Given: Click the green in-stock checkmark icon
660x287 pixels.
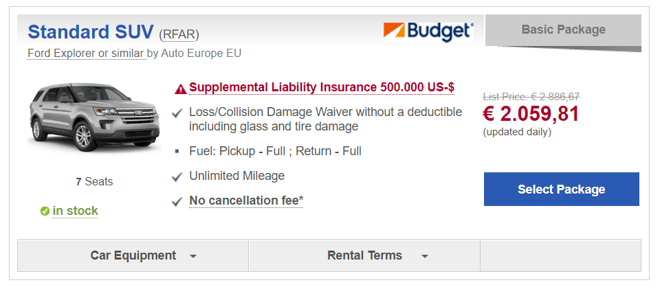Looking at the screenshot, I should click(45, 211).
